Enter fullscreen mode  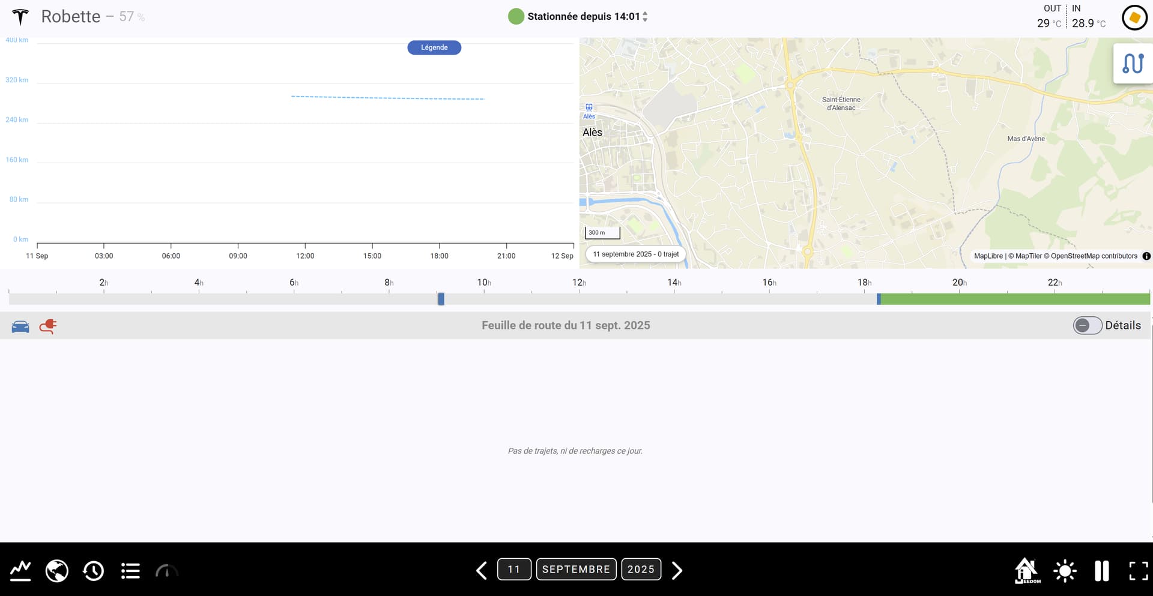click(1138, 570)
